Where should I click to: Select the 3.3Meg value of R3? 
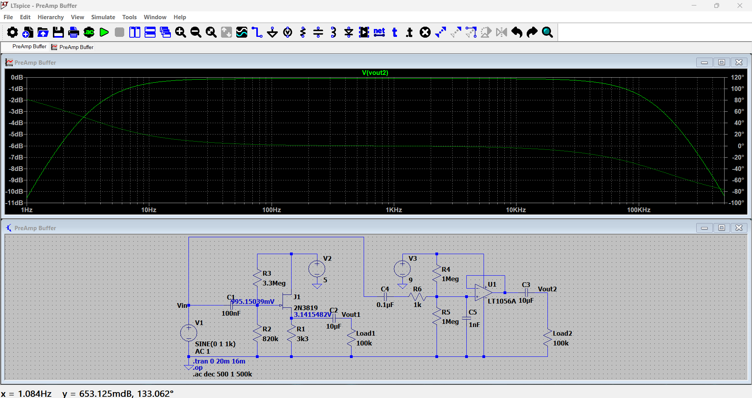click(x=274, y=283)
